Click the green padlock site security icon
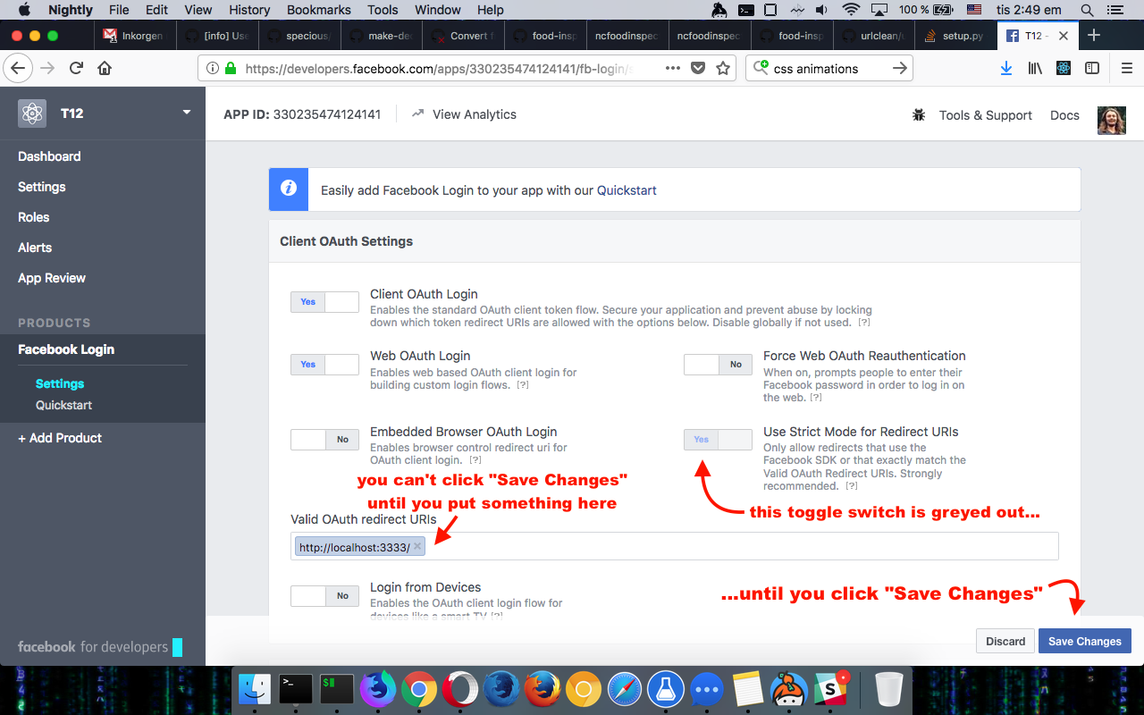The width and height of the screenshot is (1144, 715). 231,69
